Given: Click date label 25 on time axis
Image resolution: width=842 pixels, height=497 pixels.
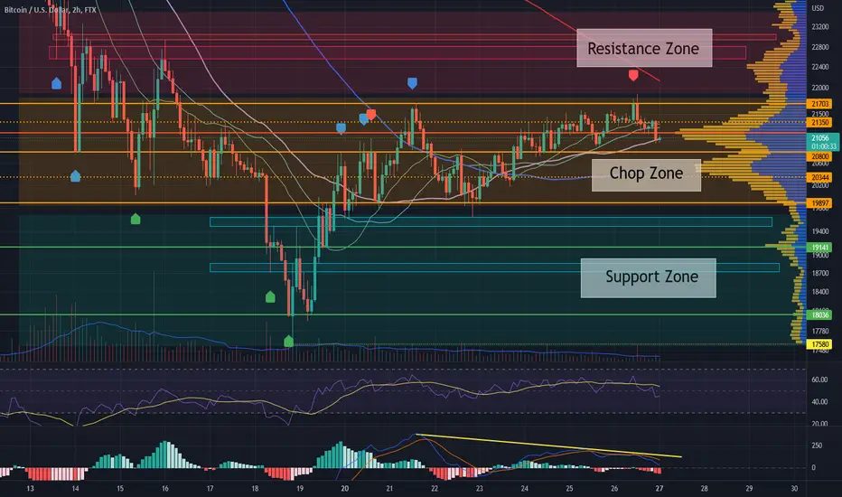Looking at the screenshot, I should click(x=569, y=488).
